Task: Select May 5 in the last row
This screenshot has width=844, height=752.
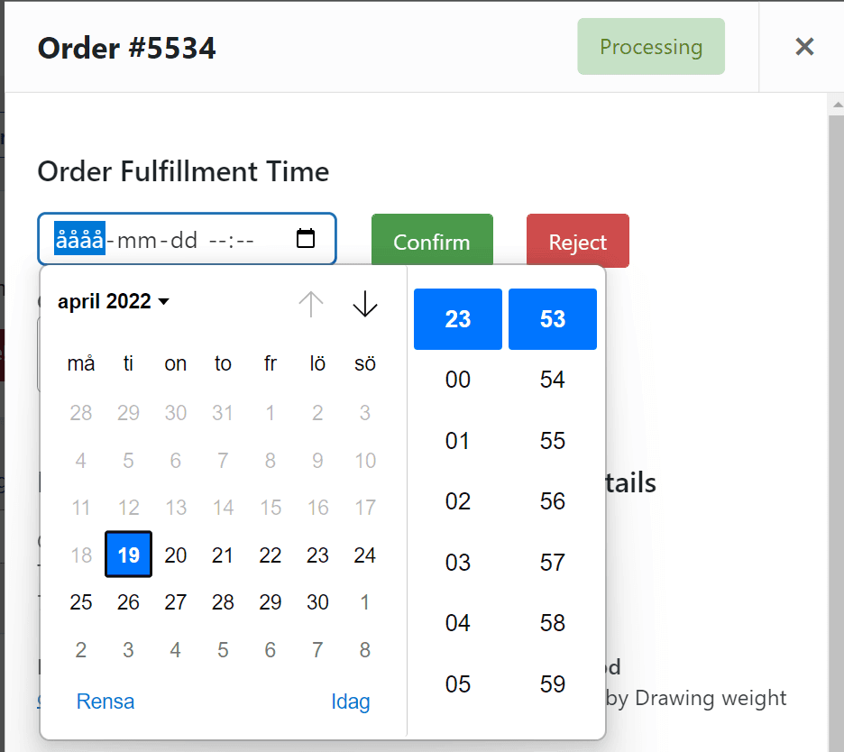Action: (x=223, y=650)
